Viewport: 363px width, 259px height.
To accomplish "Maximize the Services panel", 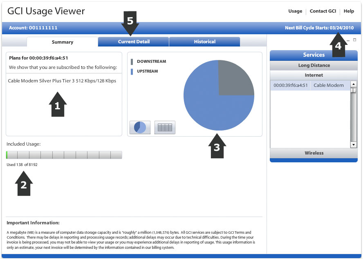I will (354, 40).
